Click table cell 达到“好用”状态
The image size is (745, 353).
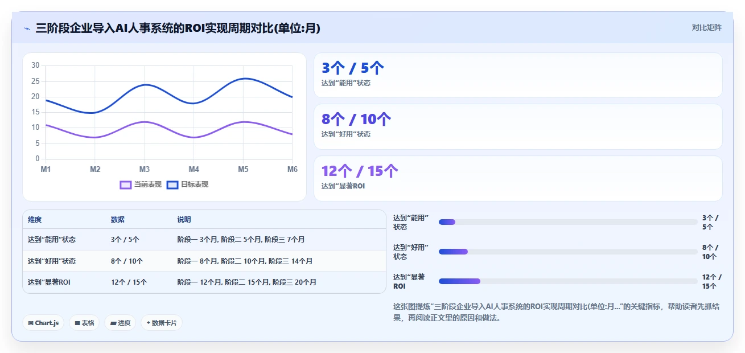click(x=52, y=261)
